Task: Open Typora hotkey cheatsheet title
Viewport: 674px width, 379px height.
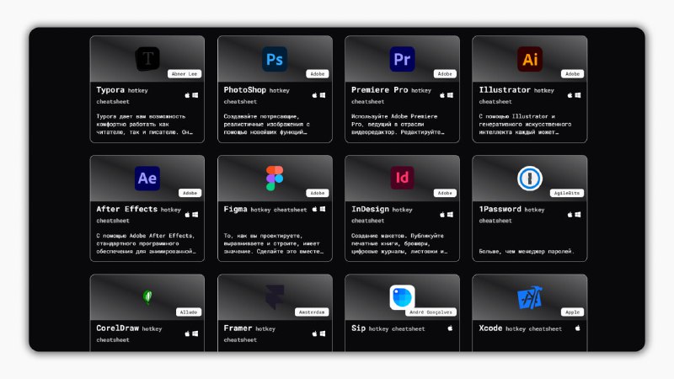Action: pyautogui.click(x=122, y=95)
